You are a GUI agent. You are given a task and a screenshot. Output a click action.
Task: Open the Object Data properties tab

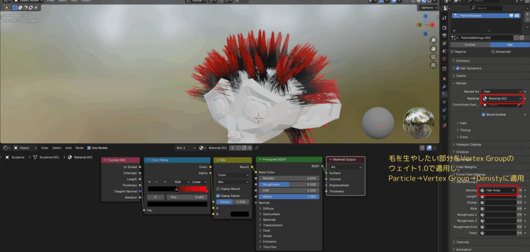(445, 117)
